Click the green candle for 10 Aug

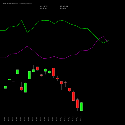(x=81, y=106)
